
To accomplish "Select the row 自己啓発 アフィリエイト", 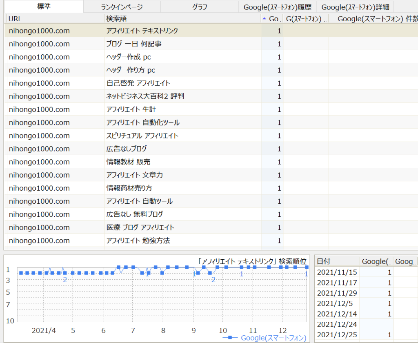I will pyautogui.click(x=211, y=83).
